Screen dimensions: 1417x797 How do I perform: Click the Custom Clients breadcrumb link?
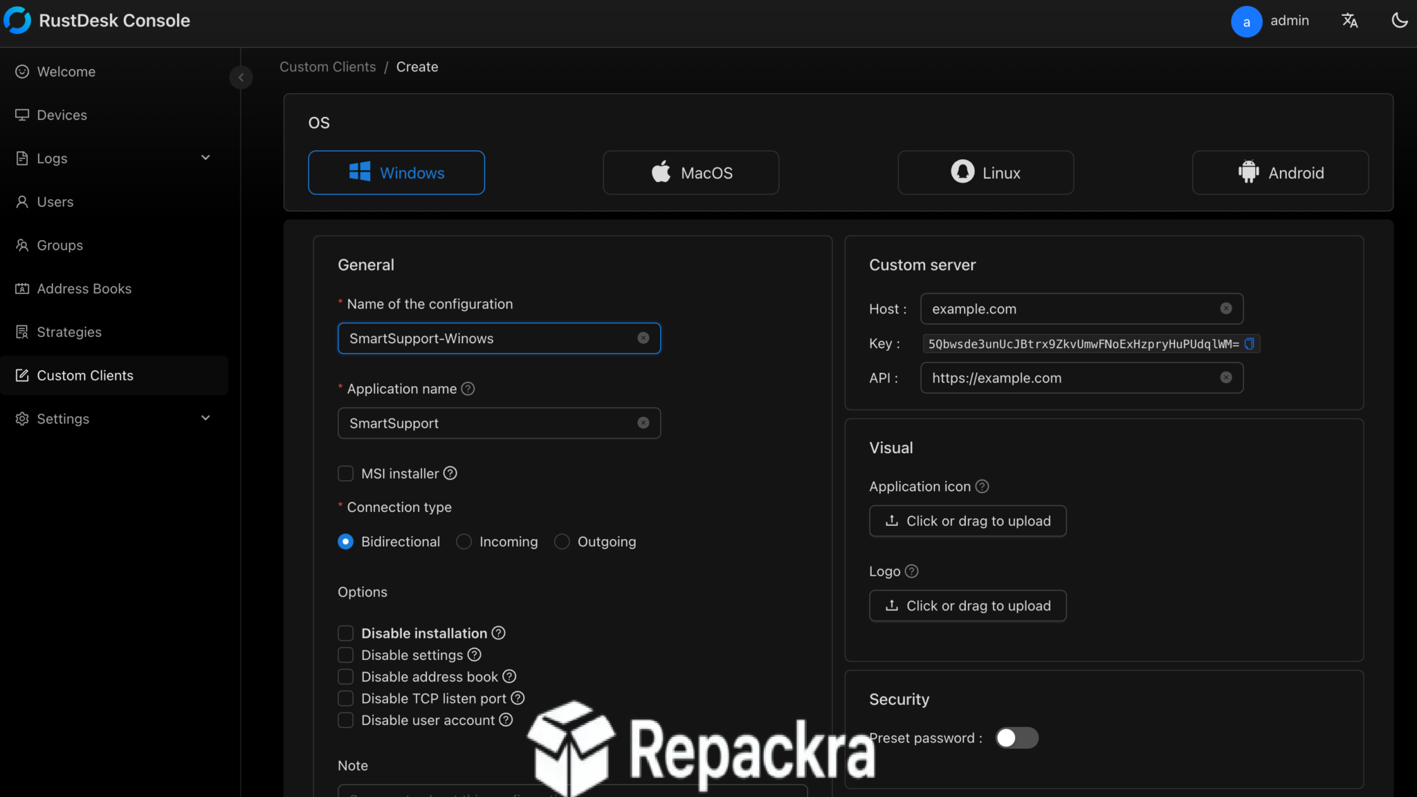(x=327, y=67)
